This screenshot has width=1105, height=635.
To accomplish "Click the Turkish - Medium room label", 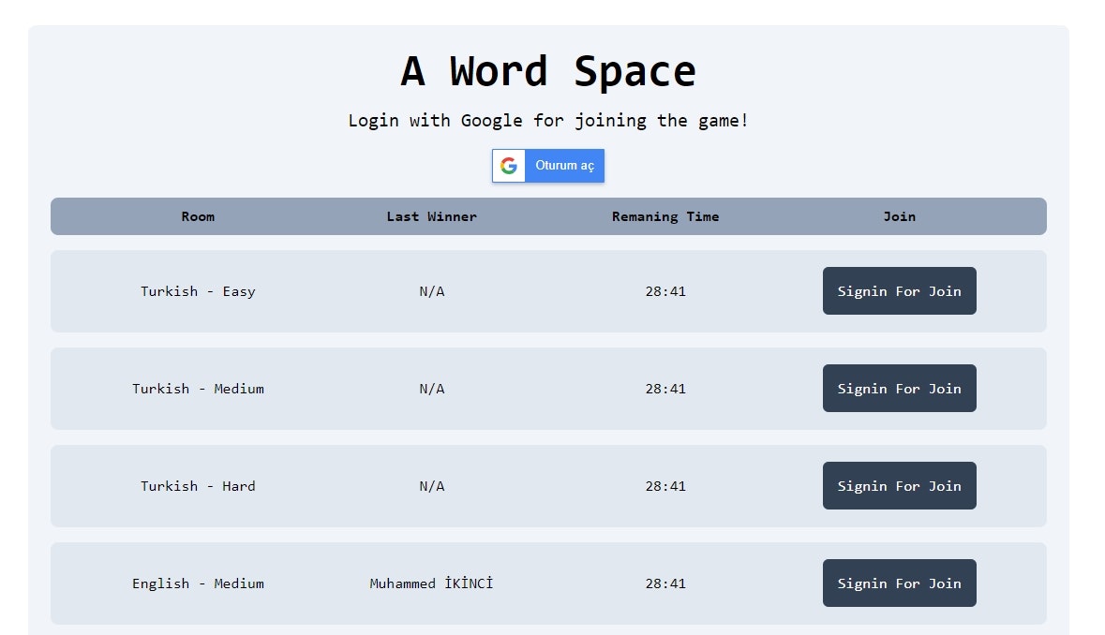I will coord(198,389).
